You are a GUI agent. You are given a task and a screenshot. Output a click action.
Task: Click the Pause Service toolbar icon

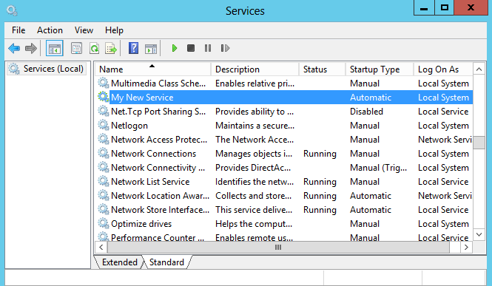pos(208,48)
